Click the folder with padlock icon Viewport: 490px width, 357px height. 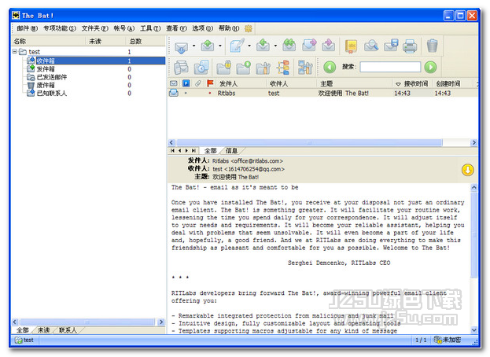coord(223,67)
